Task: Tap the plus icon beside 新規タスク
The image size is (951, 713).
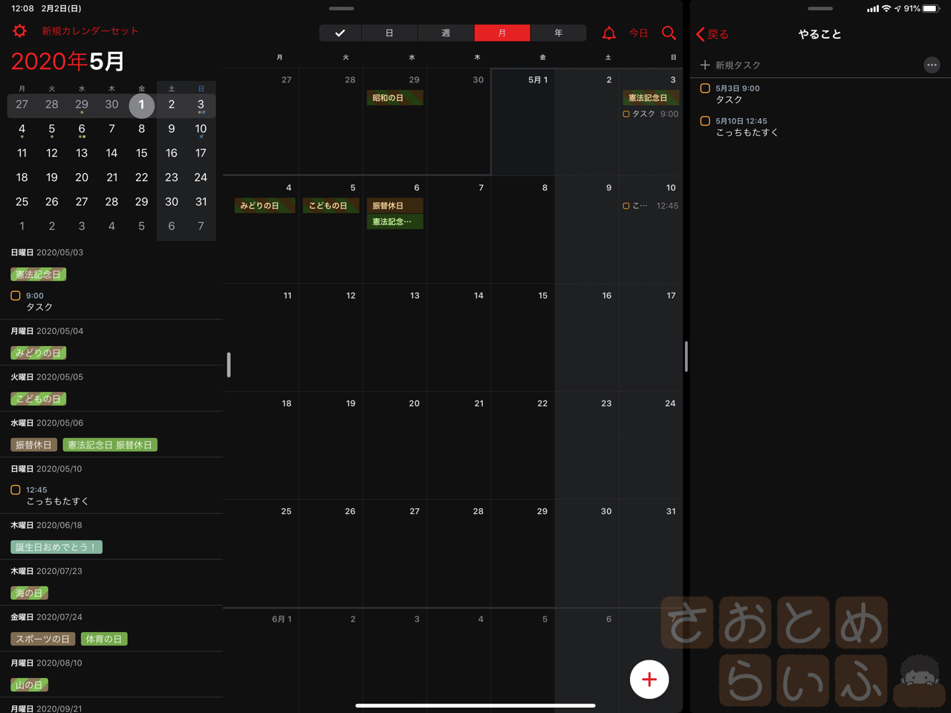Action: (x=705, y=65)
